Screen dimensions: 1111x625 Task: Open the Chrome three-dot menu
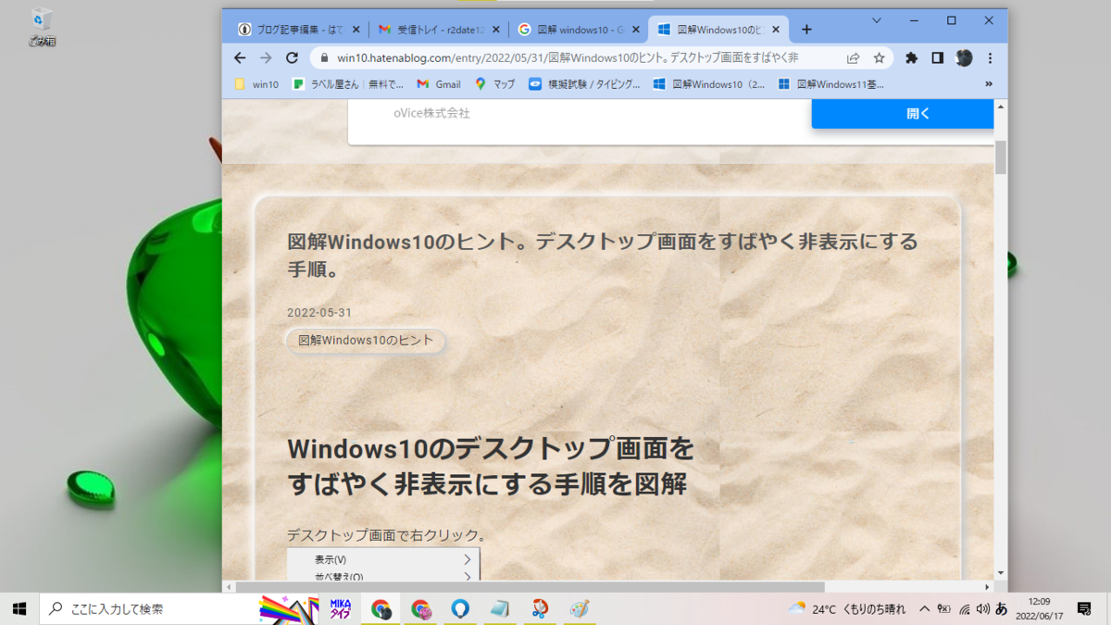tap(990, 57)
